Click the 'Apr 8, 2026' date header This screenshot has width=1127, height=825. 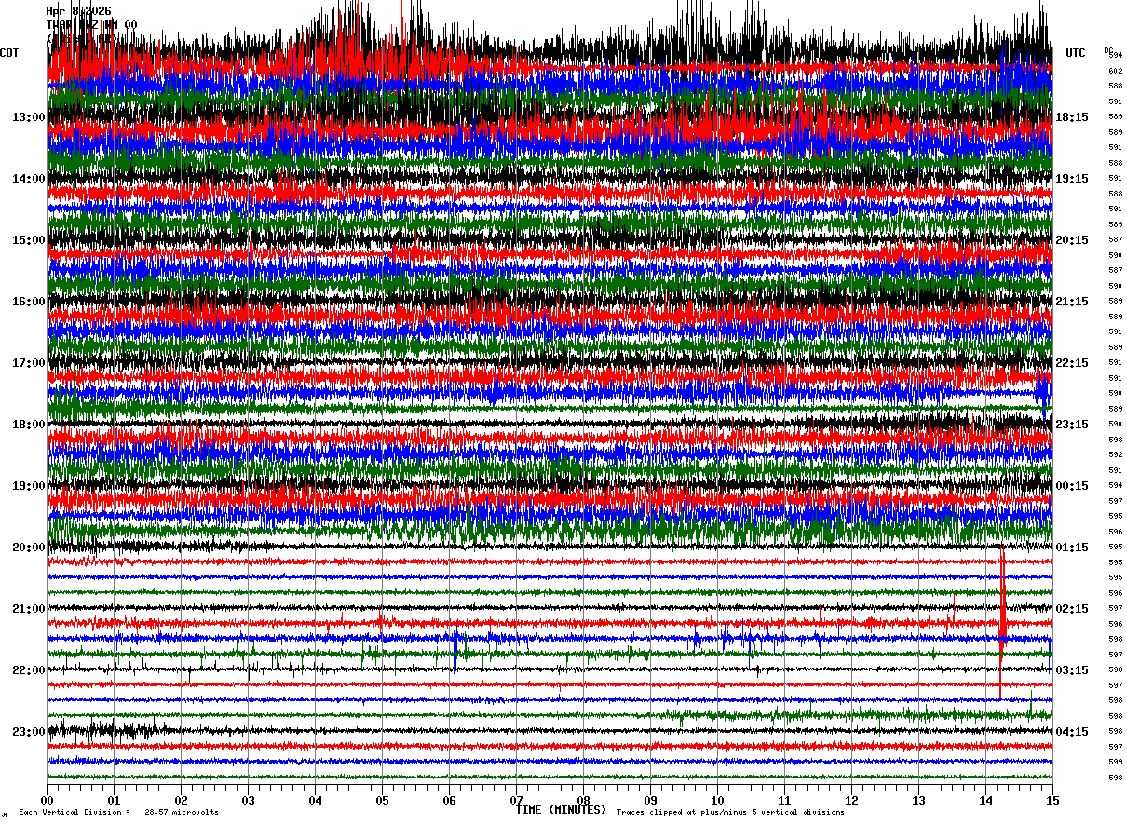point(78,11)
